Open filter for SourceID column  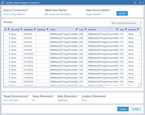pyautogui.click(x=21, y=29)
